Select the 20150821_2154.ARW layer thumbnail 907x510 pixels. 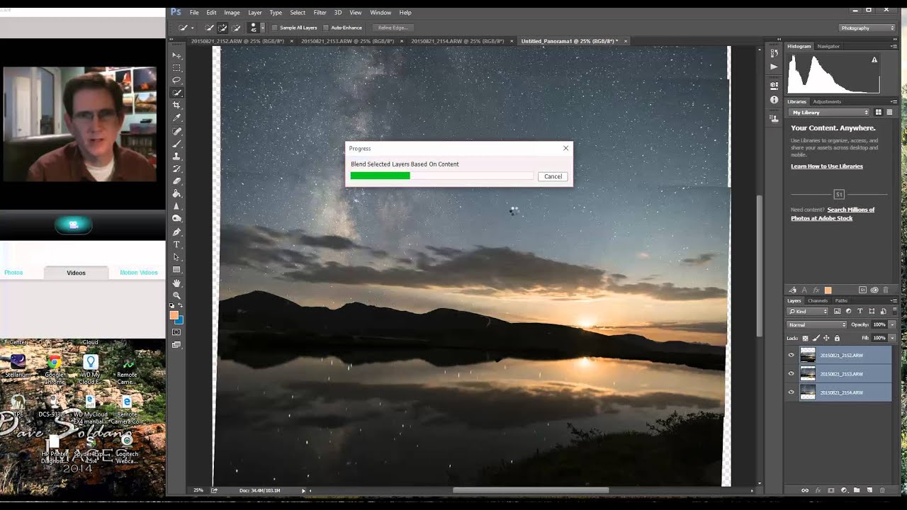808,392
